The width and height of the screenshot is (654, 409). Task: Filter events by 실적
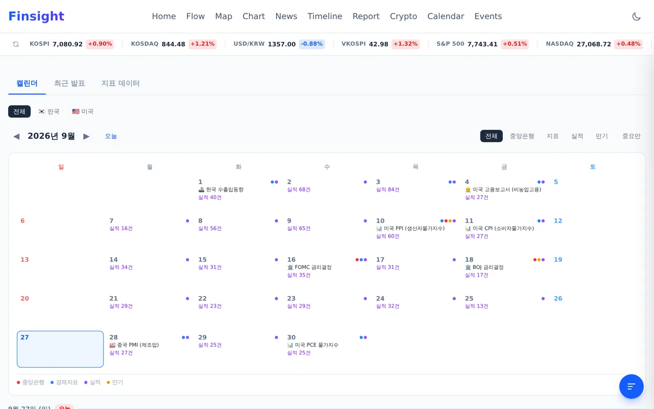click(x=577, y=136)
